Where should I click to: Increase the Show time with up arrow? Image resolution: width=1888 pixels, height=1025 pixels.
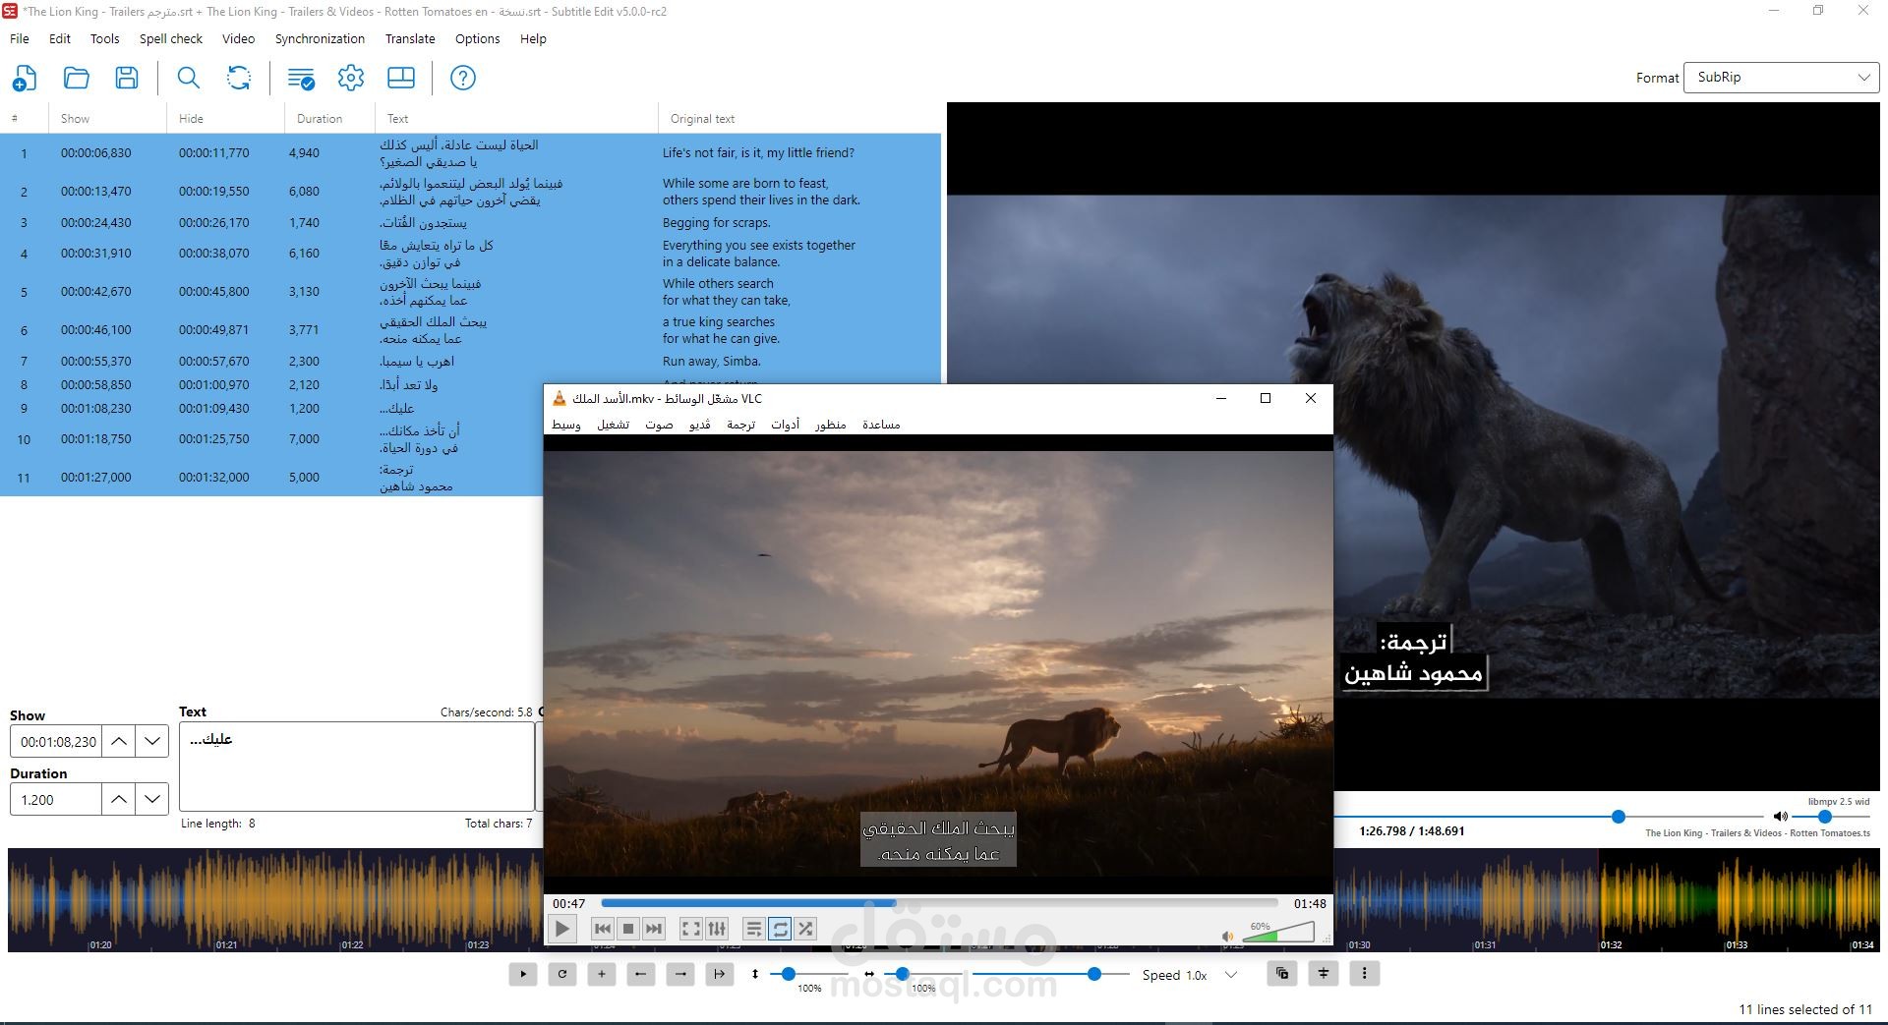coord(119,741)
